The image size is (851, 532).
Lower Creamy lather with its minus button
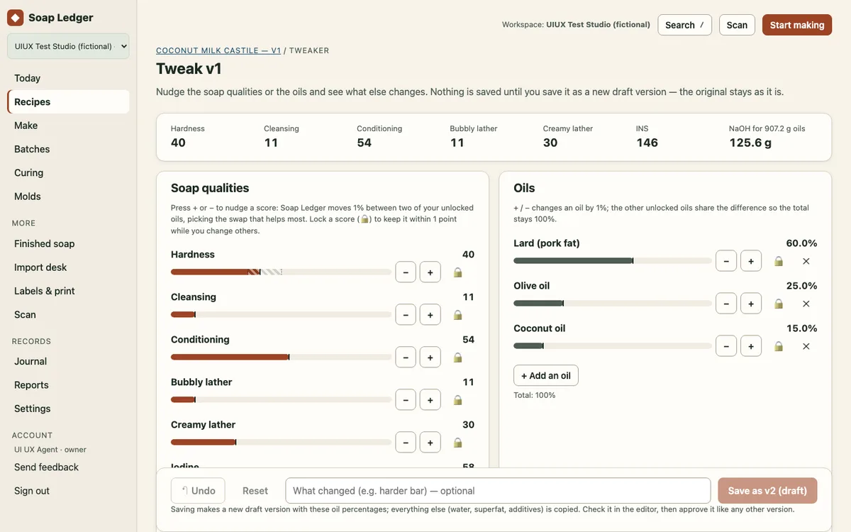coord(406,443)
